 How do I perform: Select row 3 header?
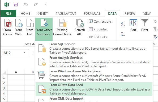[x=4, y=88]
